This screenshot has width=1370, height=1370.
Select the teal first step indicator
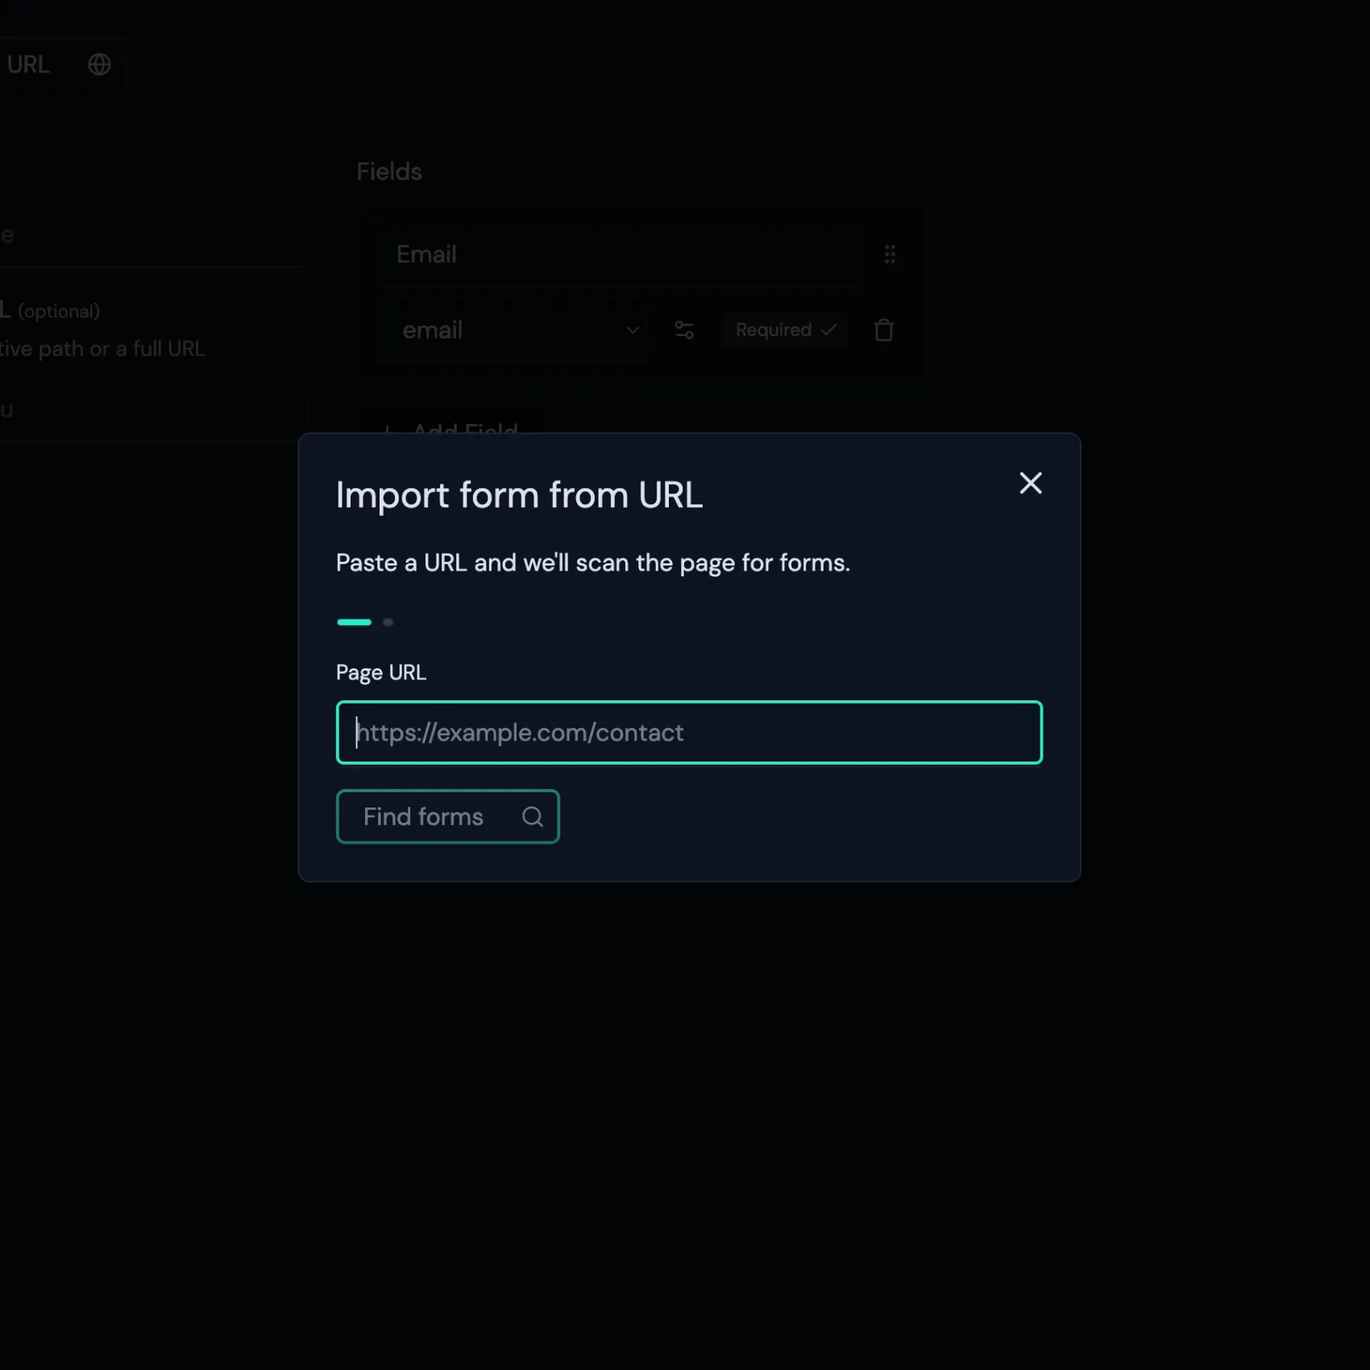click(354, 622)
